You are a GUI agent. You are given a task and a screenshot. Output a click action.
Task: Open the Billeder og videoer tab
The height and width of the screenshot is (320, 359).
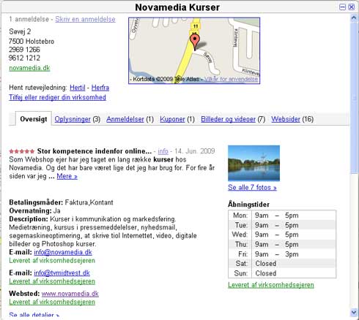pos(228,119)
